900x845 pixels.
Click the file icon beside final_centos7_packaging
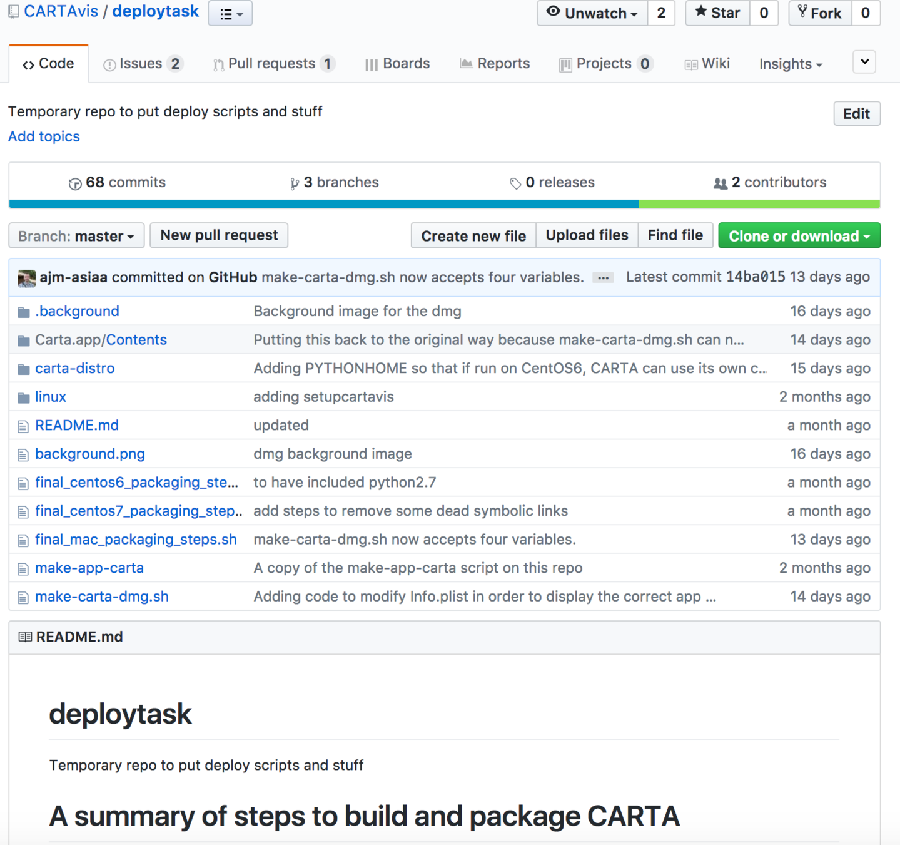coord(23,512)
